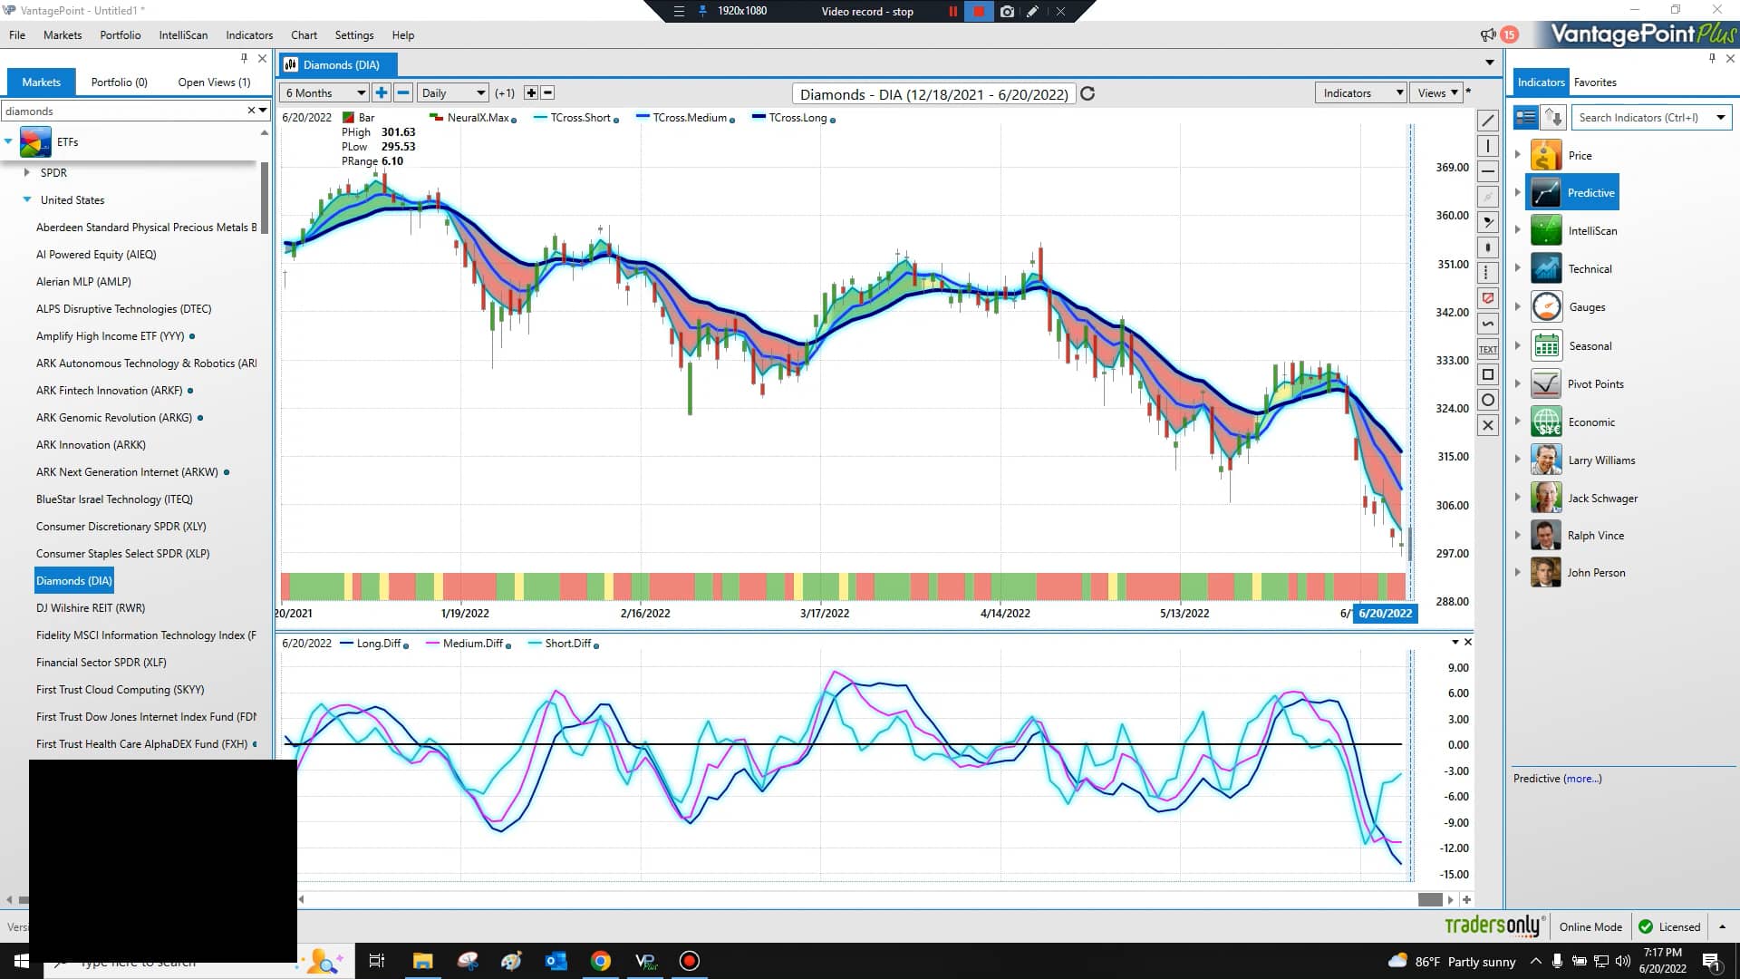The height and width of the screenshot is (979, 1740).
Task: Choose the TEXT annotation tool
Action: tap(1487, 349)
